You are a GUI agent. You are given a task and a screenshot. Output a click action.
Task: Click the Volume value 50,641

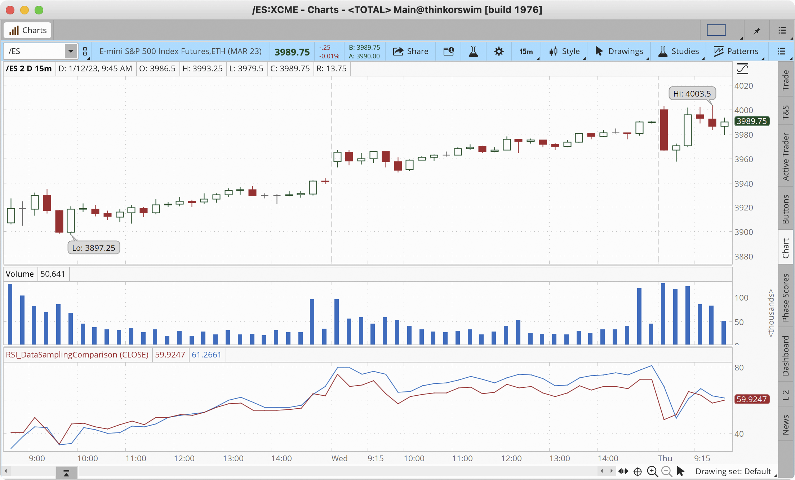(x=53, y=274)
